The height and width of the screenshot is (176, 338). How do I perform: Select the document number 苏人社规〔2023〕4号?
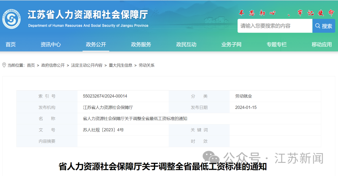pos(103,130)
